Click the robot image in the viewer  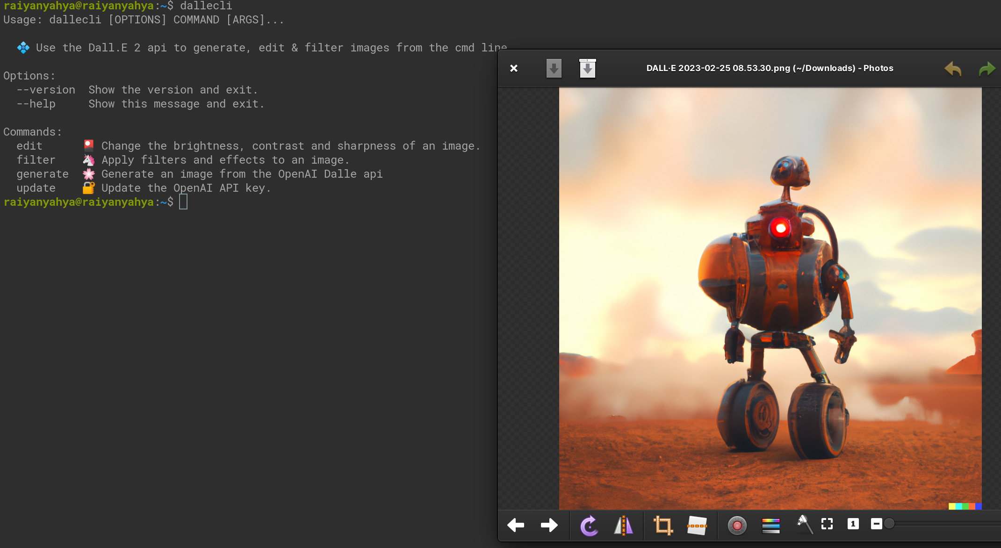click(770, 298)
